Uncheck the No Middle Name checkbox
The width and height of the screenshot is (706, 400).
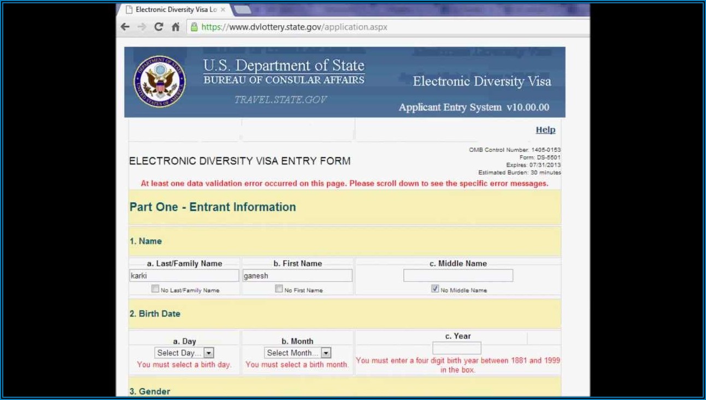point(435,289)
